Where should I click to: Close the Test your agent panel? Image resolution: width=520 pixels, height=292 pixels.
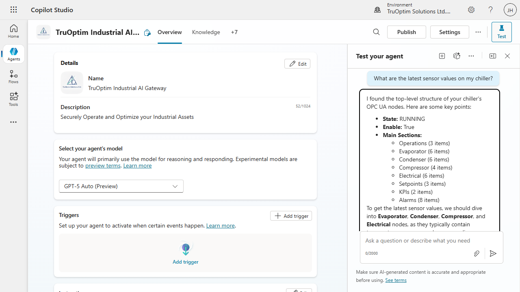tap(507, 56)
